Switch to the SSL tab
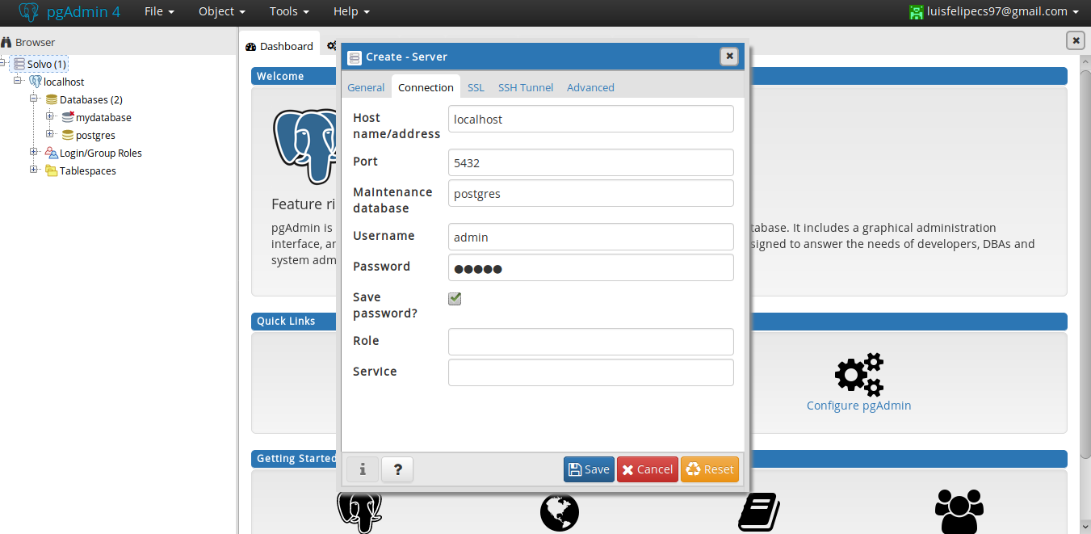 476,87
